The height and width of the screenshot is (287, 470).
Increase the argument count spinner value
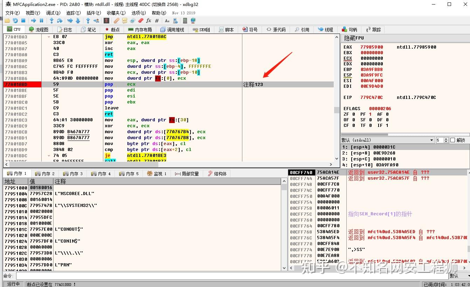coord(446,139)
